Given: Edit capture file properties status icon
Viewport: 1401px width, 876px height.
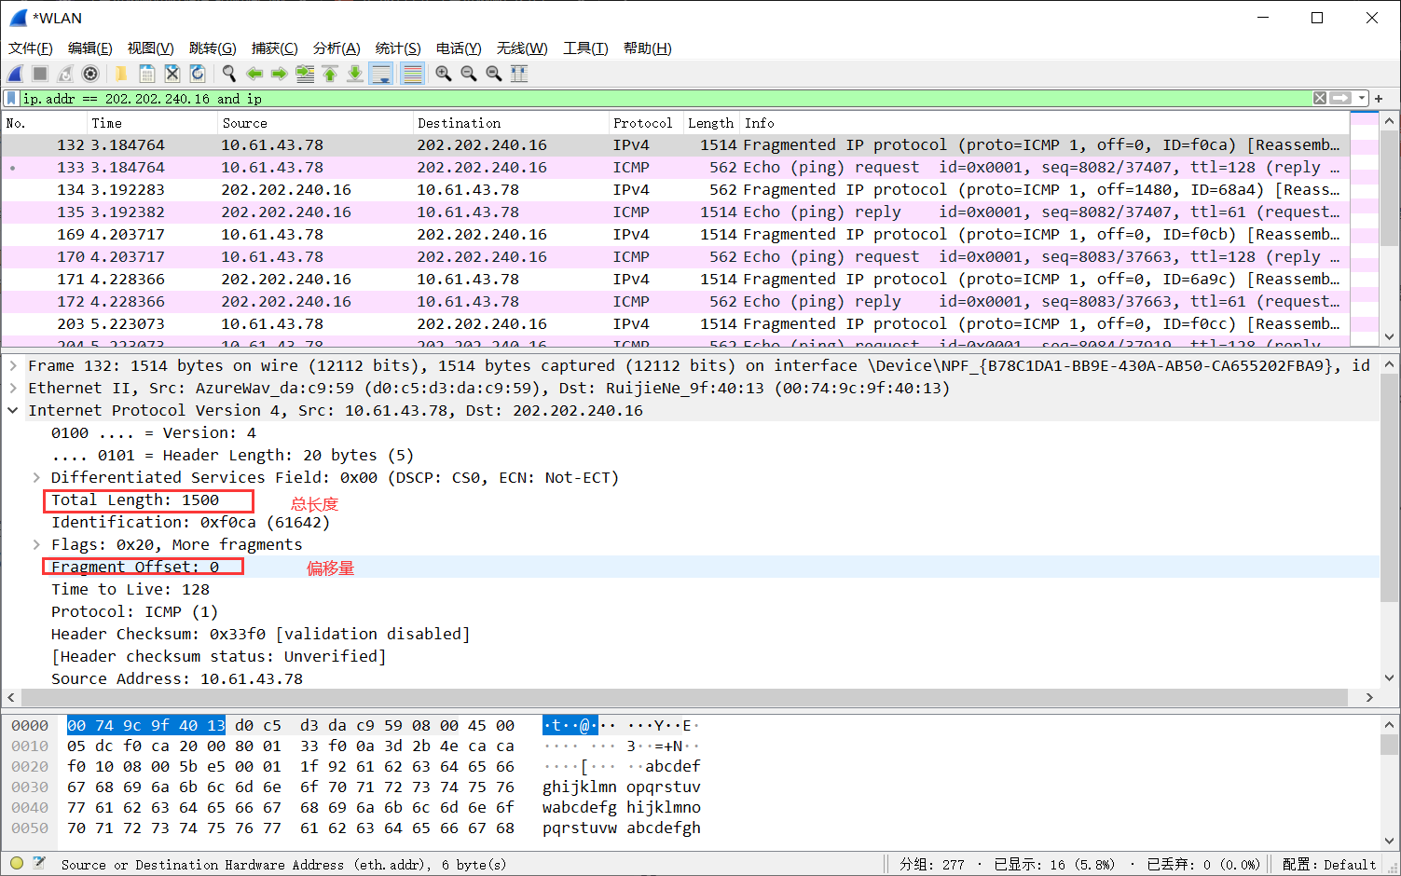Looking at the screenshot, I should click(x=39, y=864).
